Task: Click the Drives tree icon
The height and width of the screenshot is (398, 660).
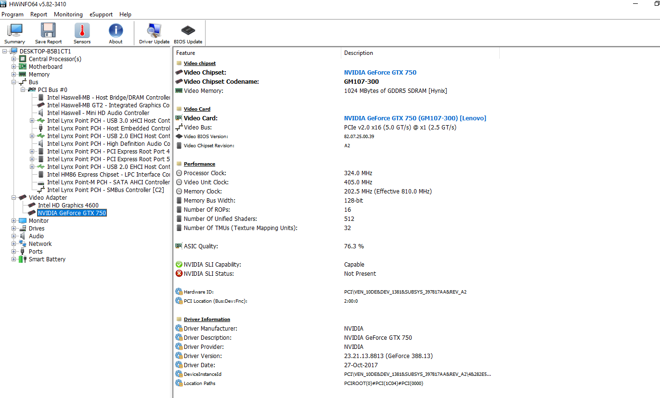Action: [x=23, y=228]
